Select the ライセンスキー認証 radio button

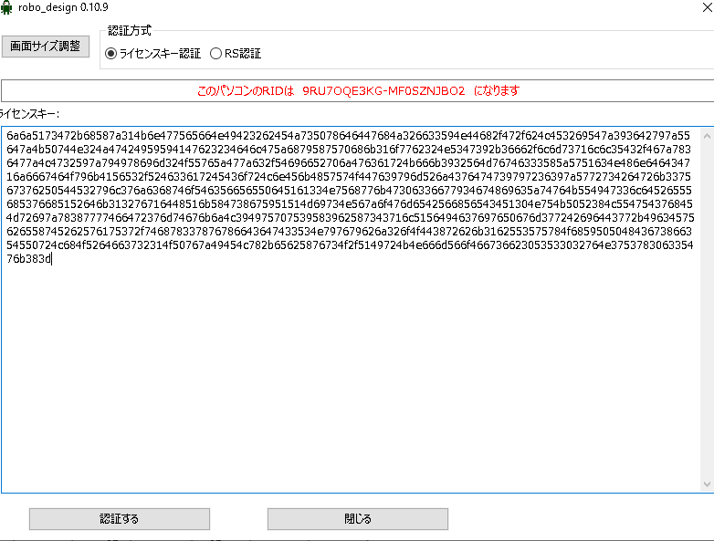click(x=111, y=54)
